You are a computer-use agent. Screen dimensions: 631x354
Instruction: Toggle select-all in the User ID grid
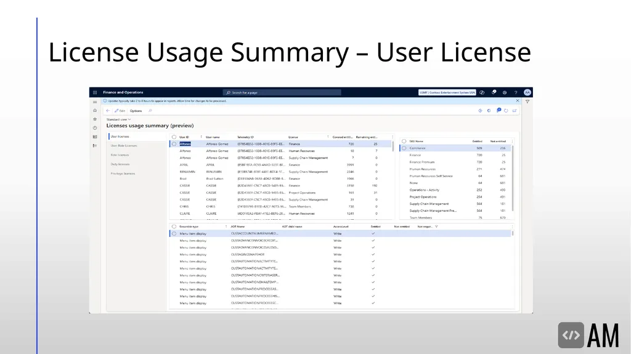point(174,137)
